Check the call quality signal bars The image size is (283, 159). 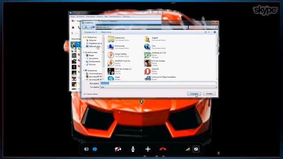tap(187, 149)
